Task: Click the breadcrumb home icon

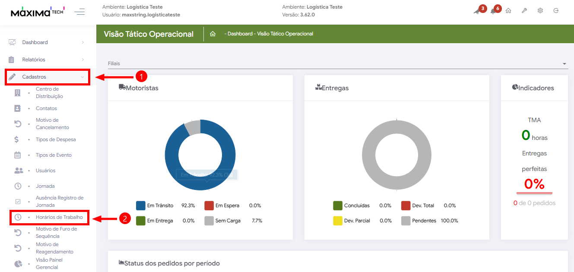Action: pos(212,34)
